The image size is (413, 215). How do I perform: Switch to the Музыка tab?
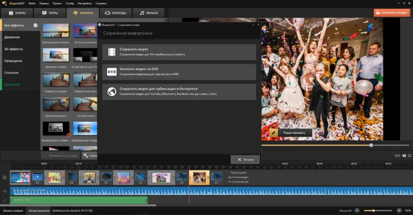pyautogui.click(x=148, y=13)
